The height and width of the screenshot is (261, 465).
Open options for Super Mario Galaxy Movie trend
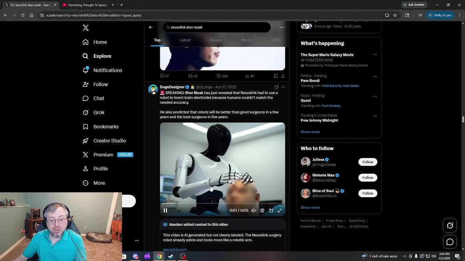(x=375, y=55)
